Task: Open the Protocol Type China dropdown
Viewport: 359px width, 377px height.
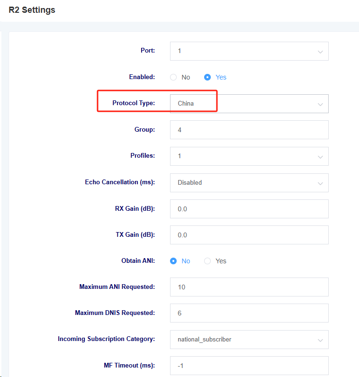Action: click(249, 104)
